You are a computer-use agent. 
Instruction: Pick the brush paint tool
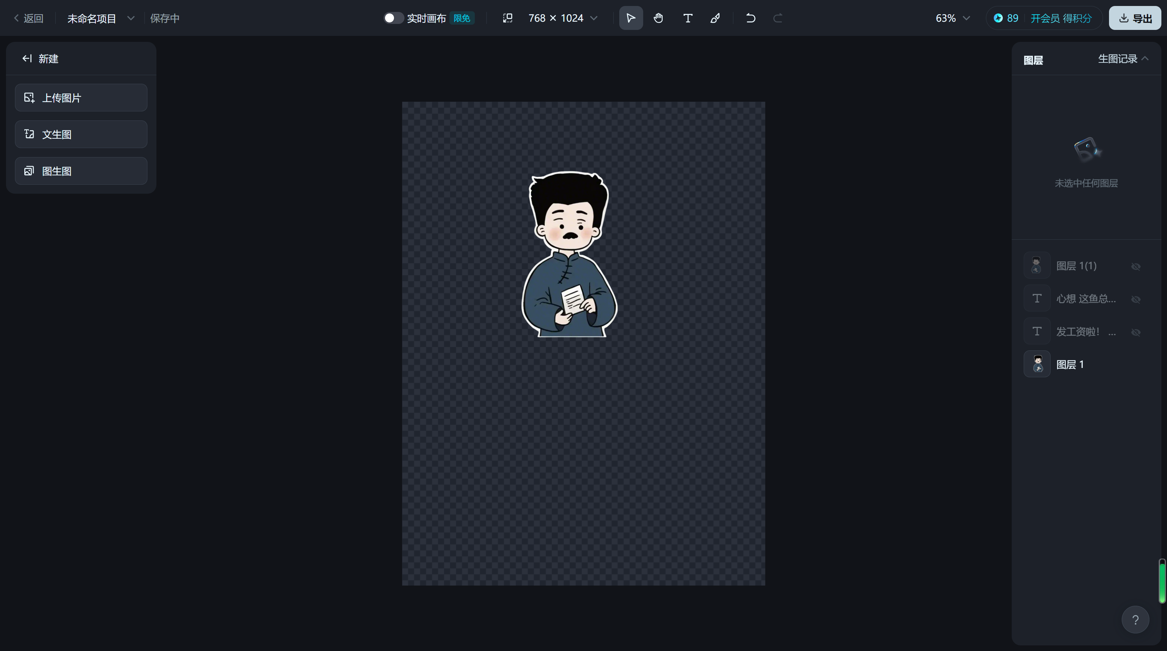coord(715,18)
